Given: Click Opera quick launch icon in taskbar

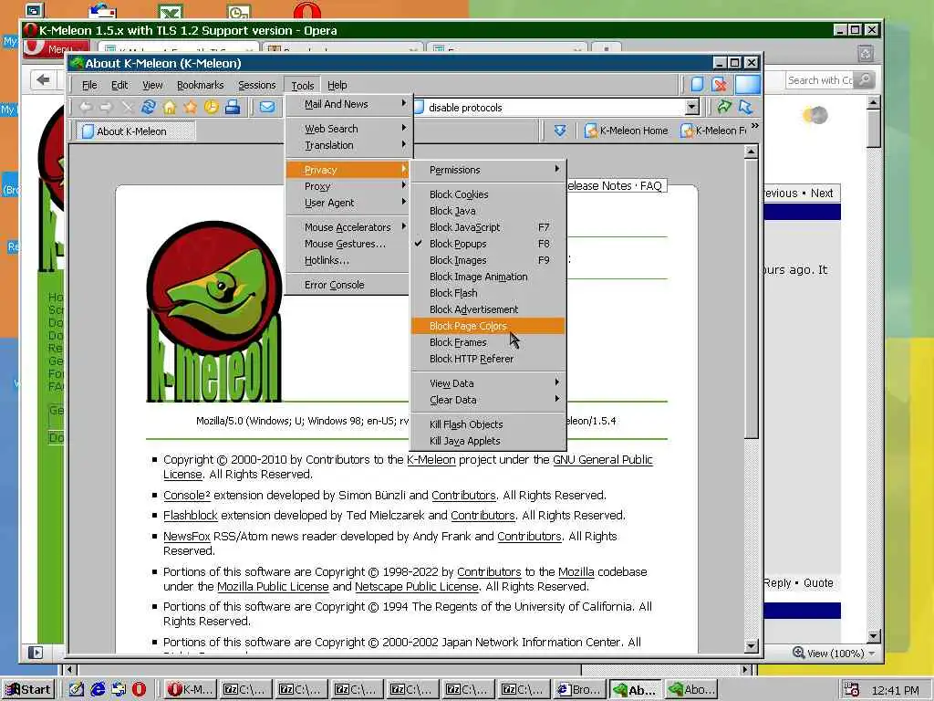Looking at the screenshot, I should pyautogui.click(x=139, y=690).
